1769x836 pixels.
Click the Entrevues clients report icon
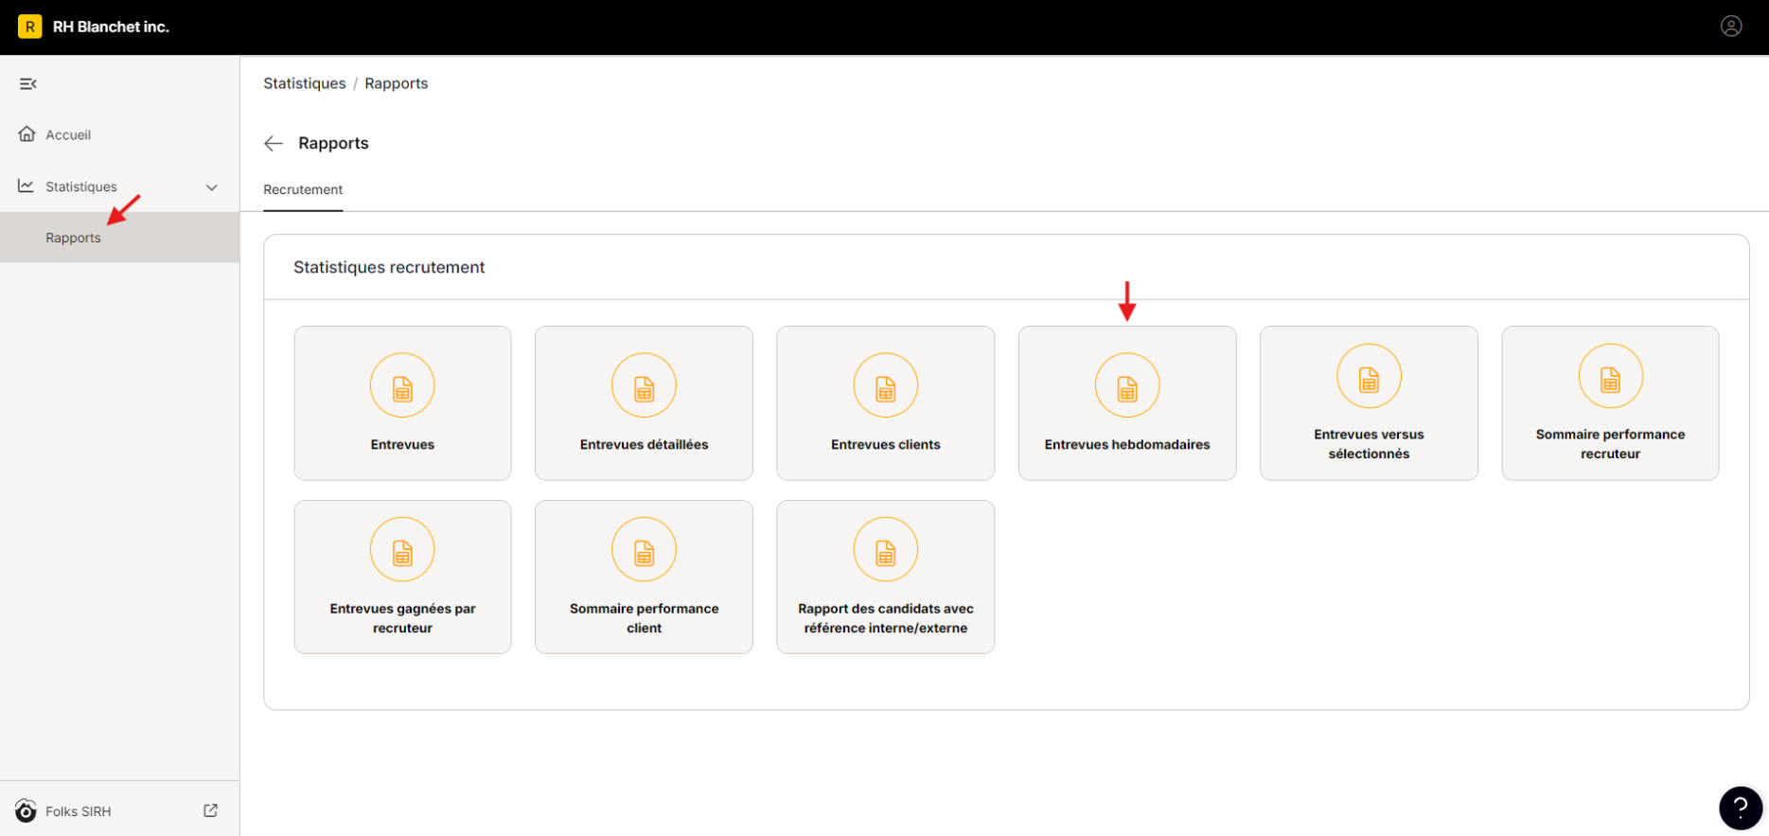click(x=885, y=386)
